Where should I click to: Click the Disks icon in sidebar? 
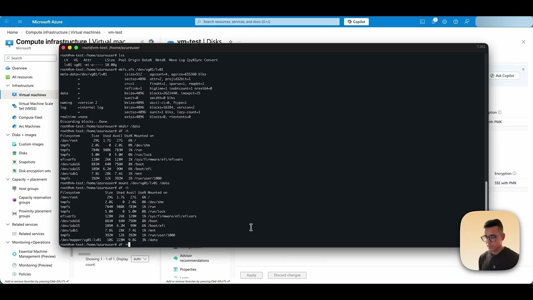[x=15, y=153]
